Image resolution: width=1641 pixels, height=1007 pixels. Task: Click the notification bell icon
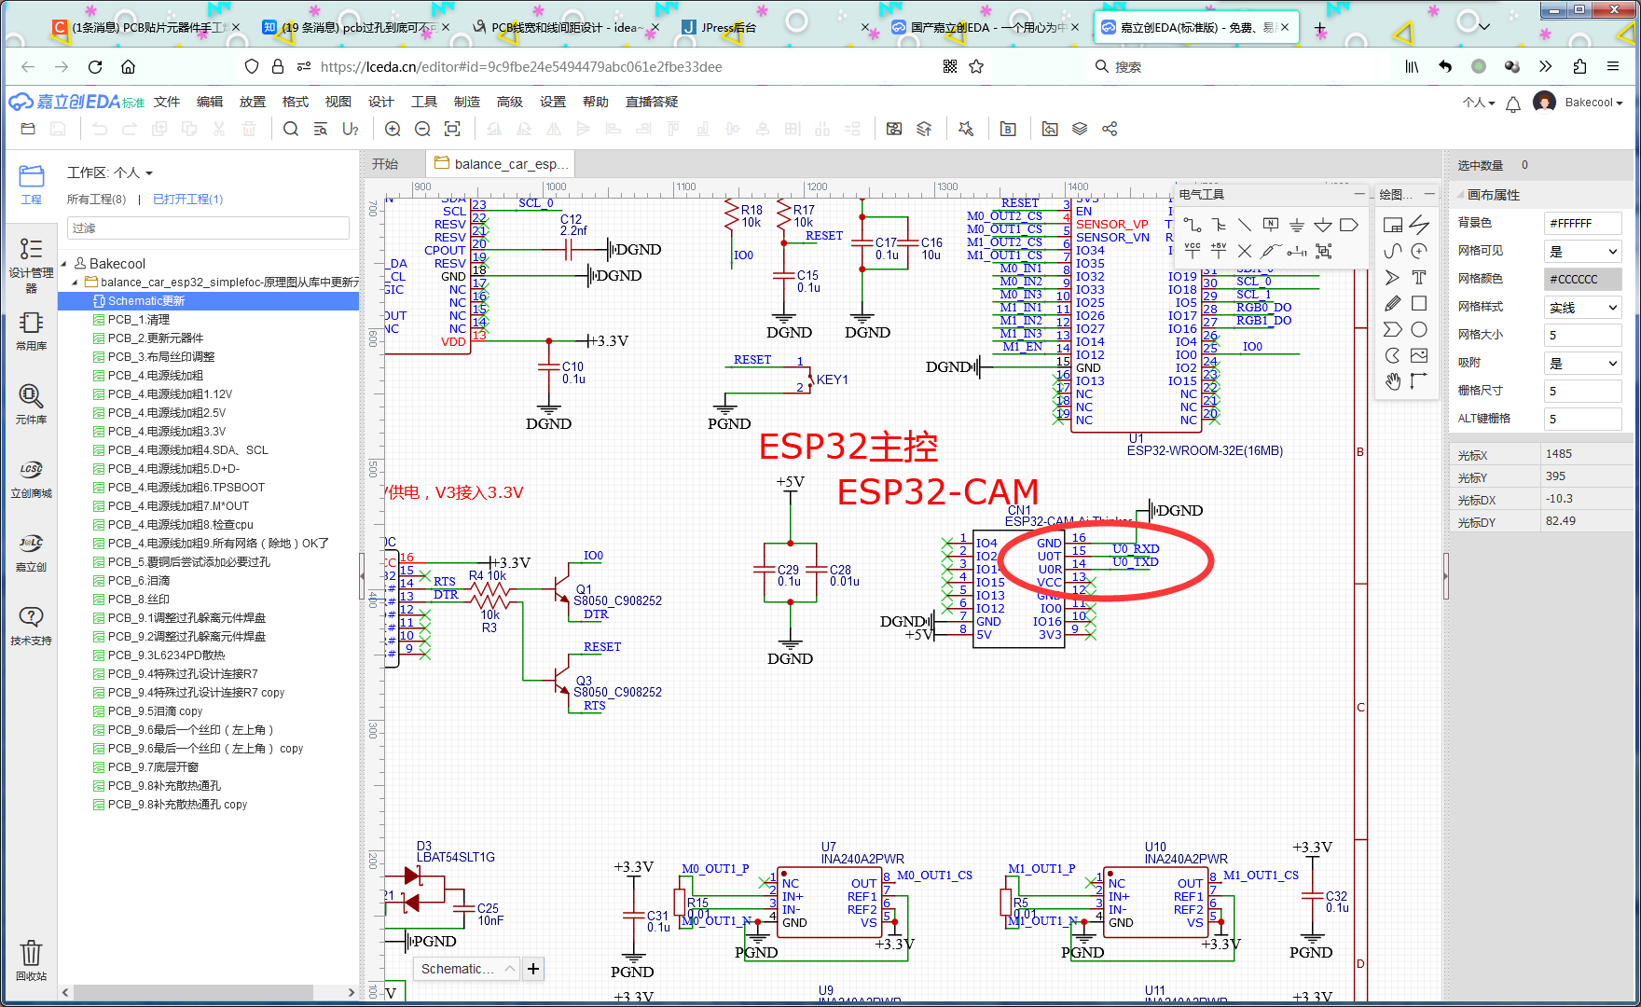coord(1513,103)
